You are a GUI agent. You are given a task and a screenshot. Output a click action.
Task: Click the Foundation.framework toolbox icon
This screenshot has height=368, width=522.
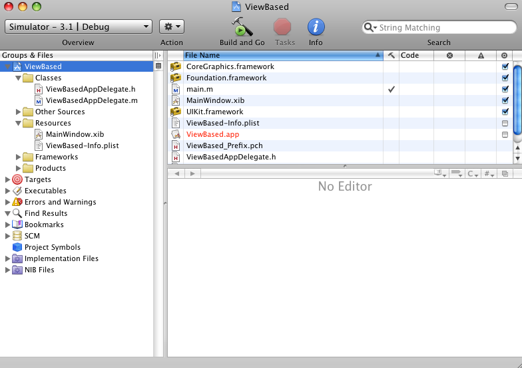click(176, 78)
